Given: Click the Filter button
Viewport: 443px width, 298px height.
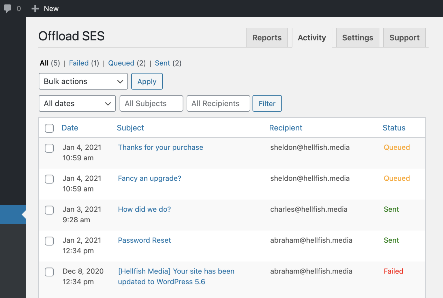Looking at the screenshot, I should pyautogui.click(x=267, y=103).
